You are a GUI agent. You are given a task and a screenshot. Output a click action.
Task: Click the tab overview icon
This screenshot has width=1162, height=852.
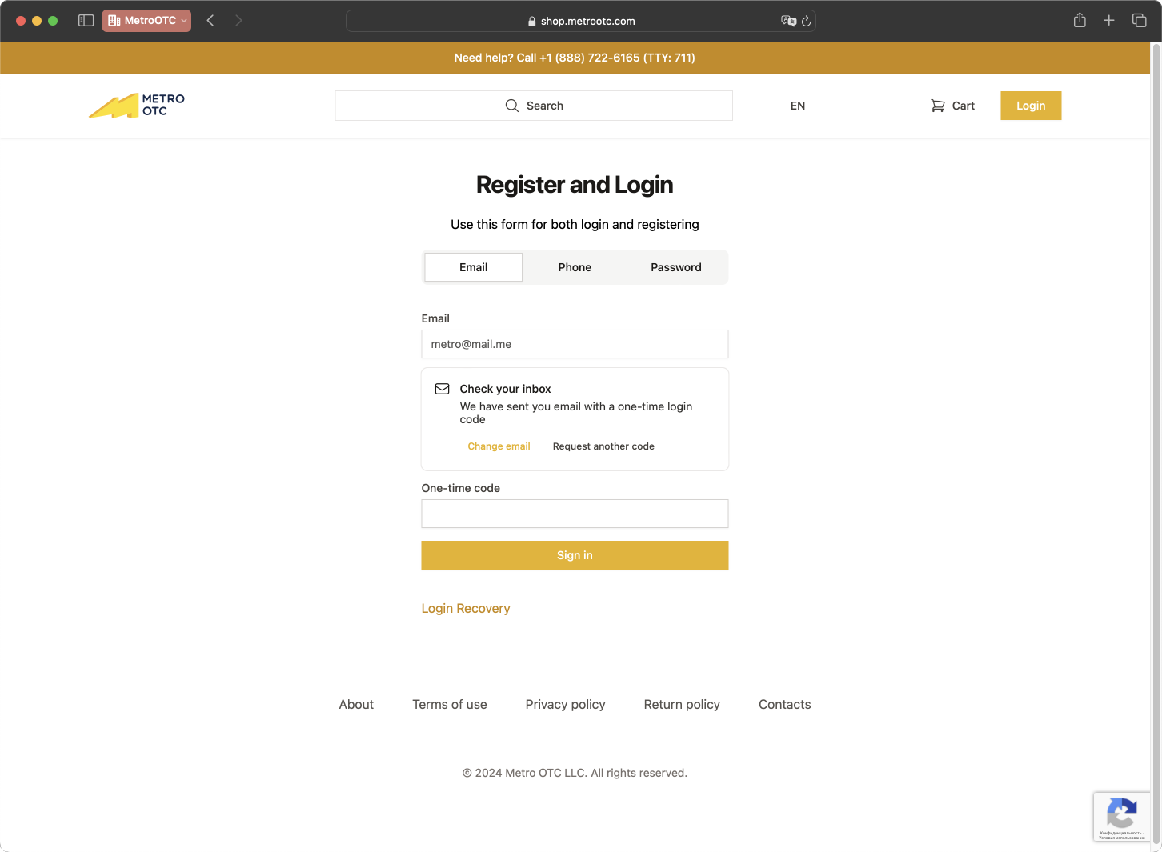coord(1139,20)
